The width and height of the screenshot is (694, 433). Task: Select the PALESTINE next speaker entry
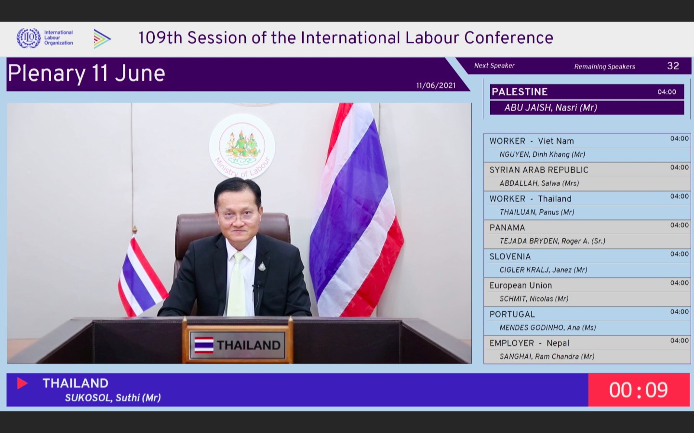point(587,100)
